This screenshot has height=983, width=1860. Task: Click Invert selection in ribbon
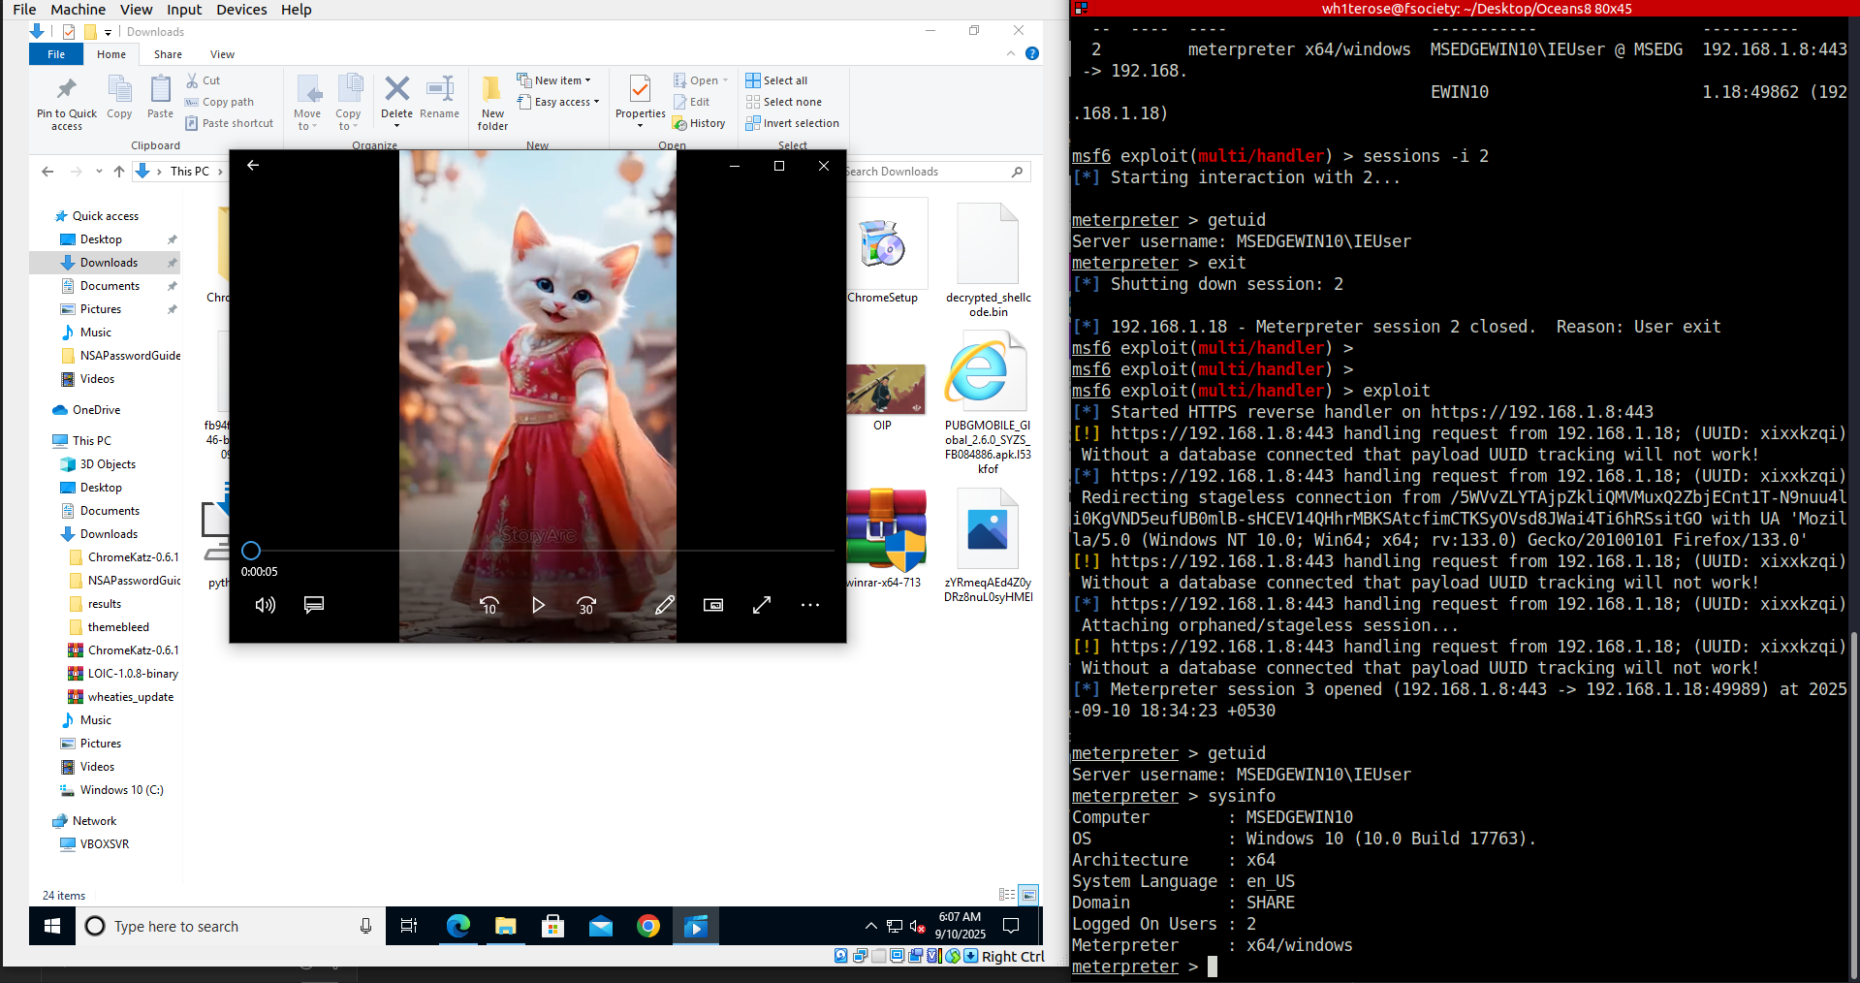pos(793,123)
